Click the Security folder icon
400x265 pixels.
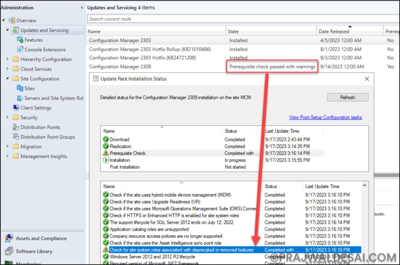click(x=16, y=117)
